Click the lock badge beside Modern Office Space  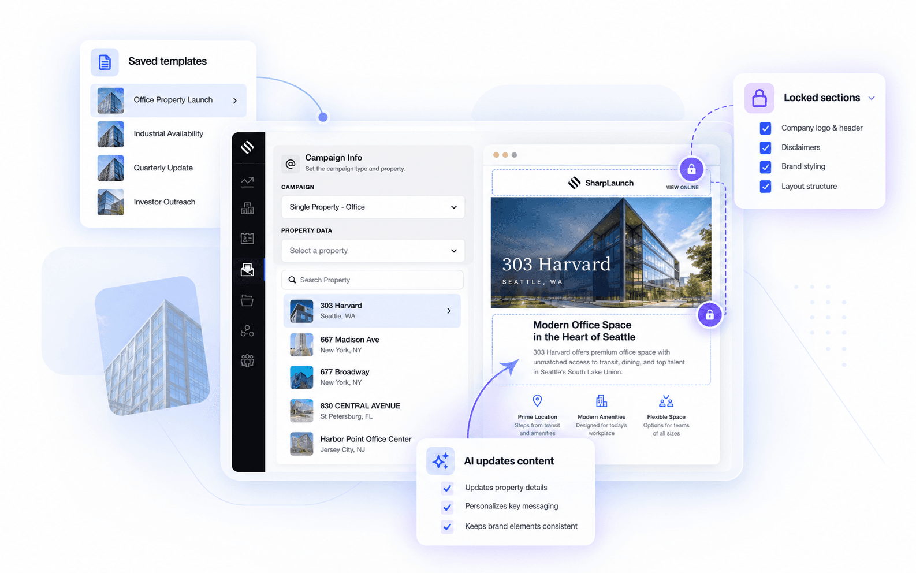709,315
